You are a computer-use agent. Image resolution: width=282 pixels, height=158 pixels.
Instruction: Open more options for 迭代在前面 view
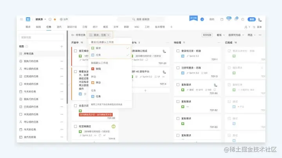click(x=62, y=137)
